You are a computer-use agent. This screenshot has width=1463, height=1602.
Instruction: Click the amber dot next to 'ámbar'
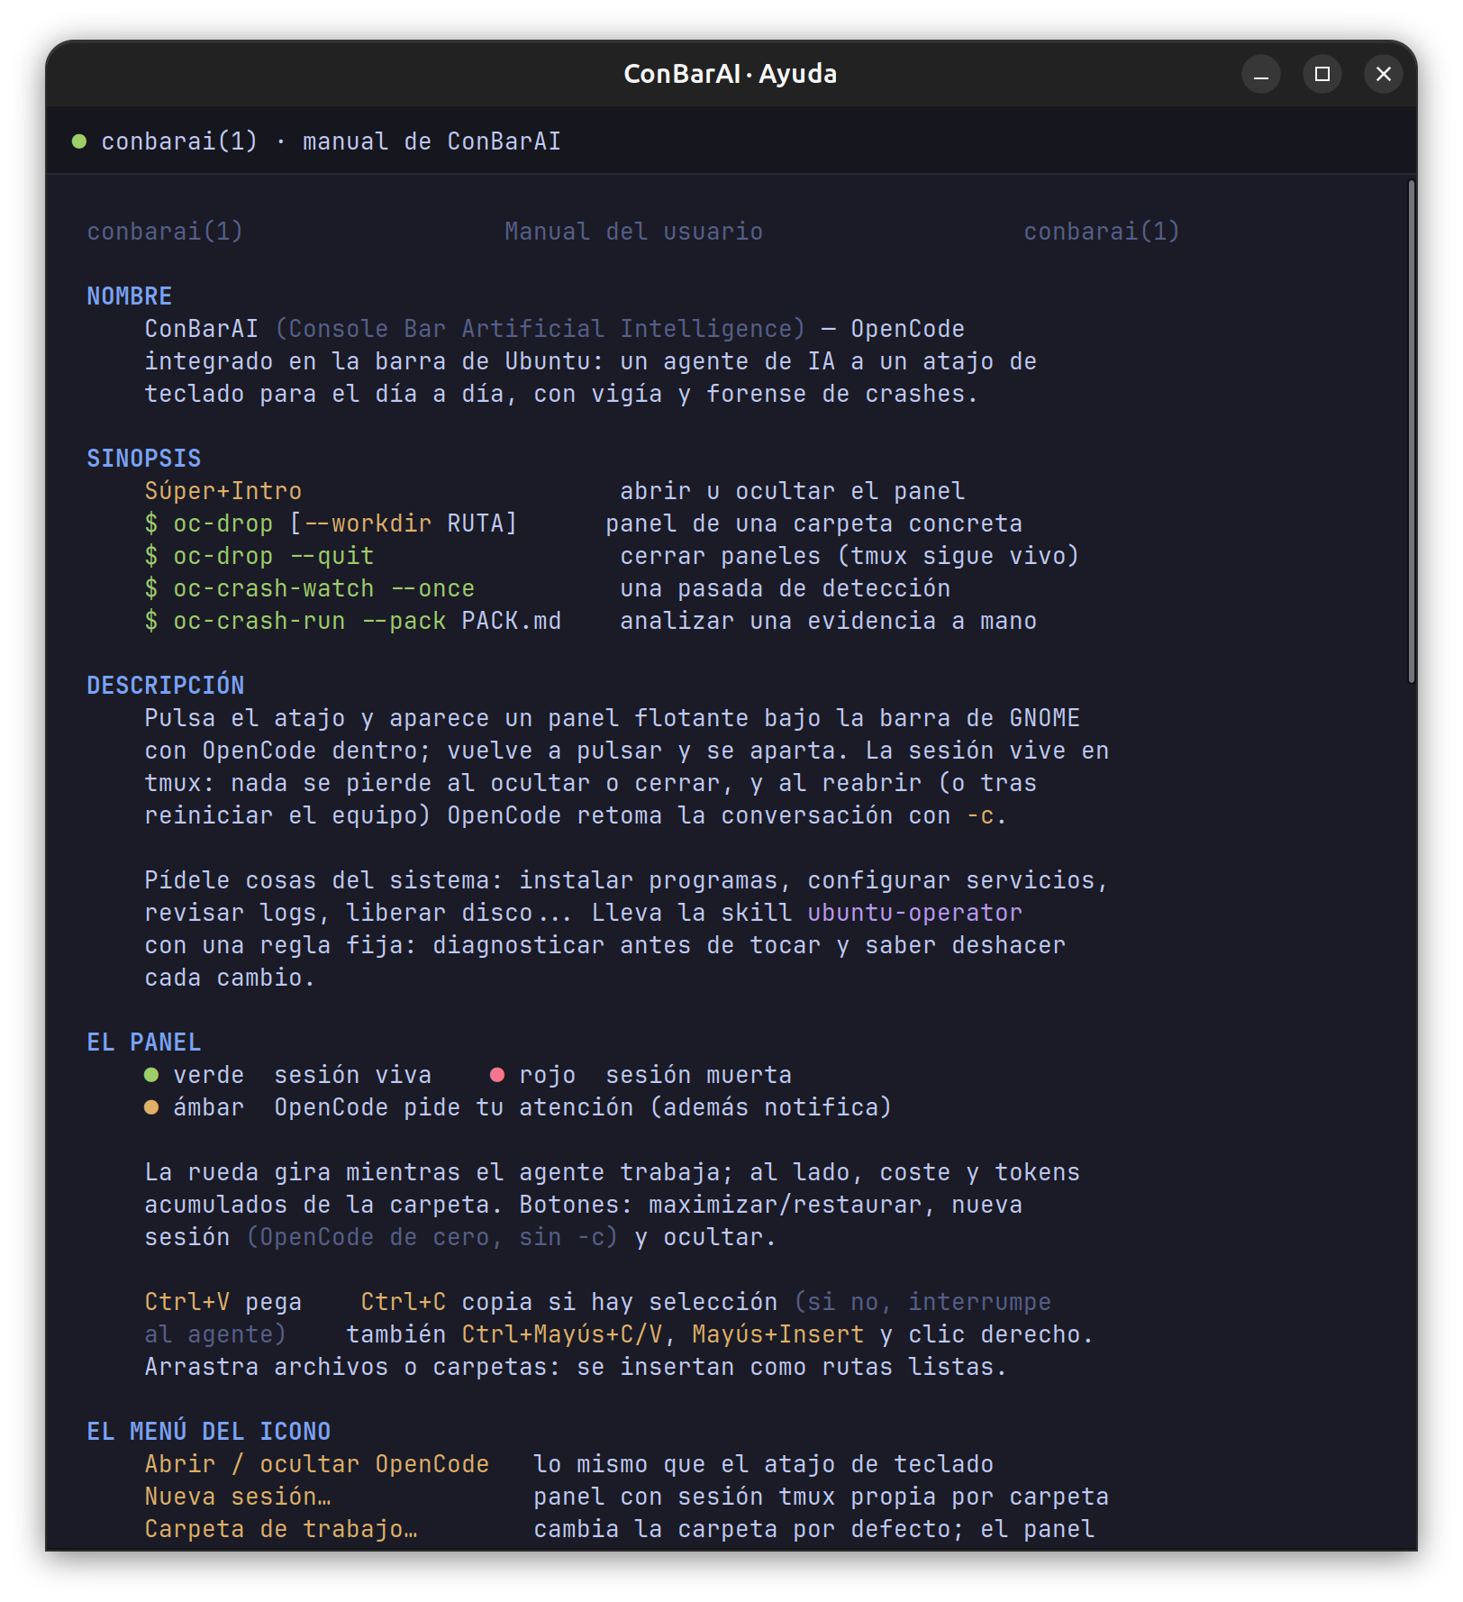coord(151,1107)
